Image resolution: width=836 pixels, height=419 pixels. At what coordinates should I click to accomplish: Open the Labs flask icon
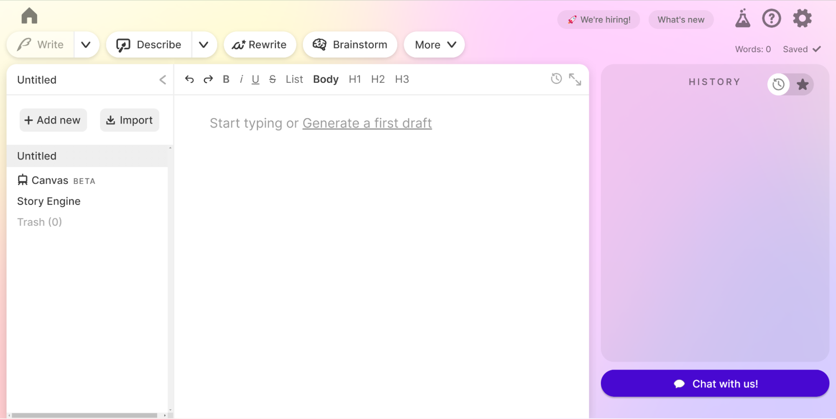pos(742,18)
